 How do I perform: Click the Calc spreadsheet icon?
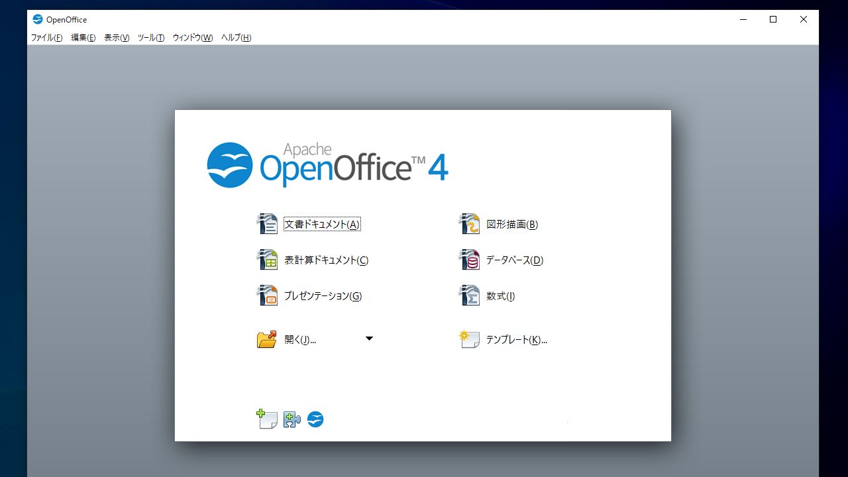267,260
